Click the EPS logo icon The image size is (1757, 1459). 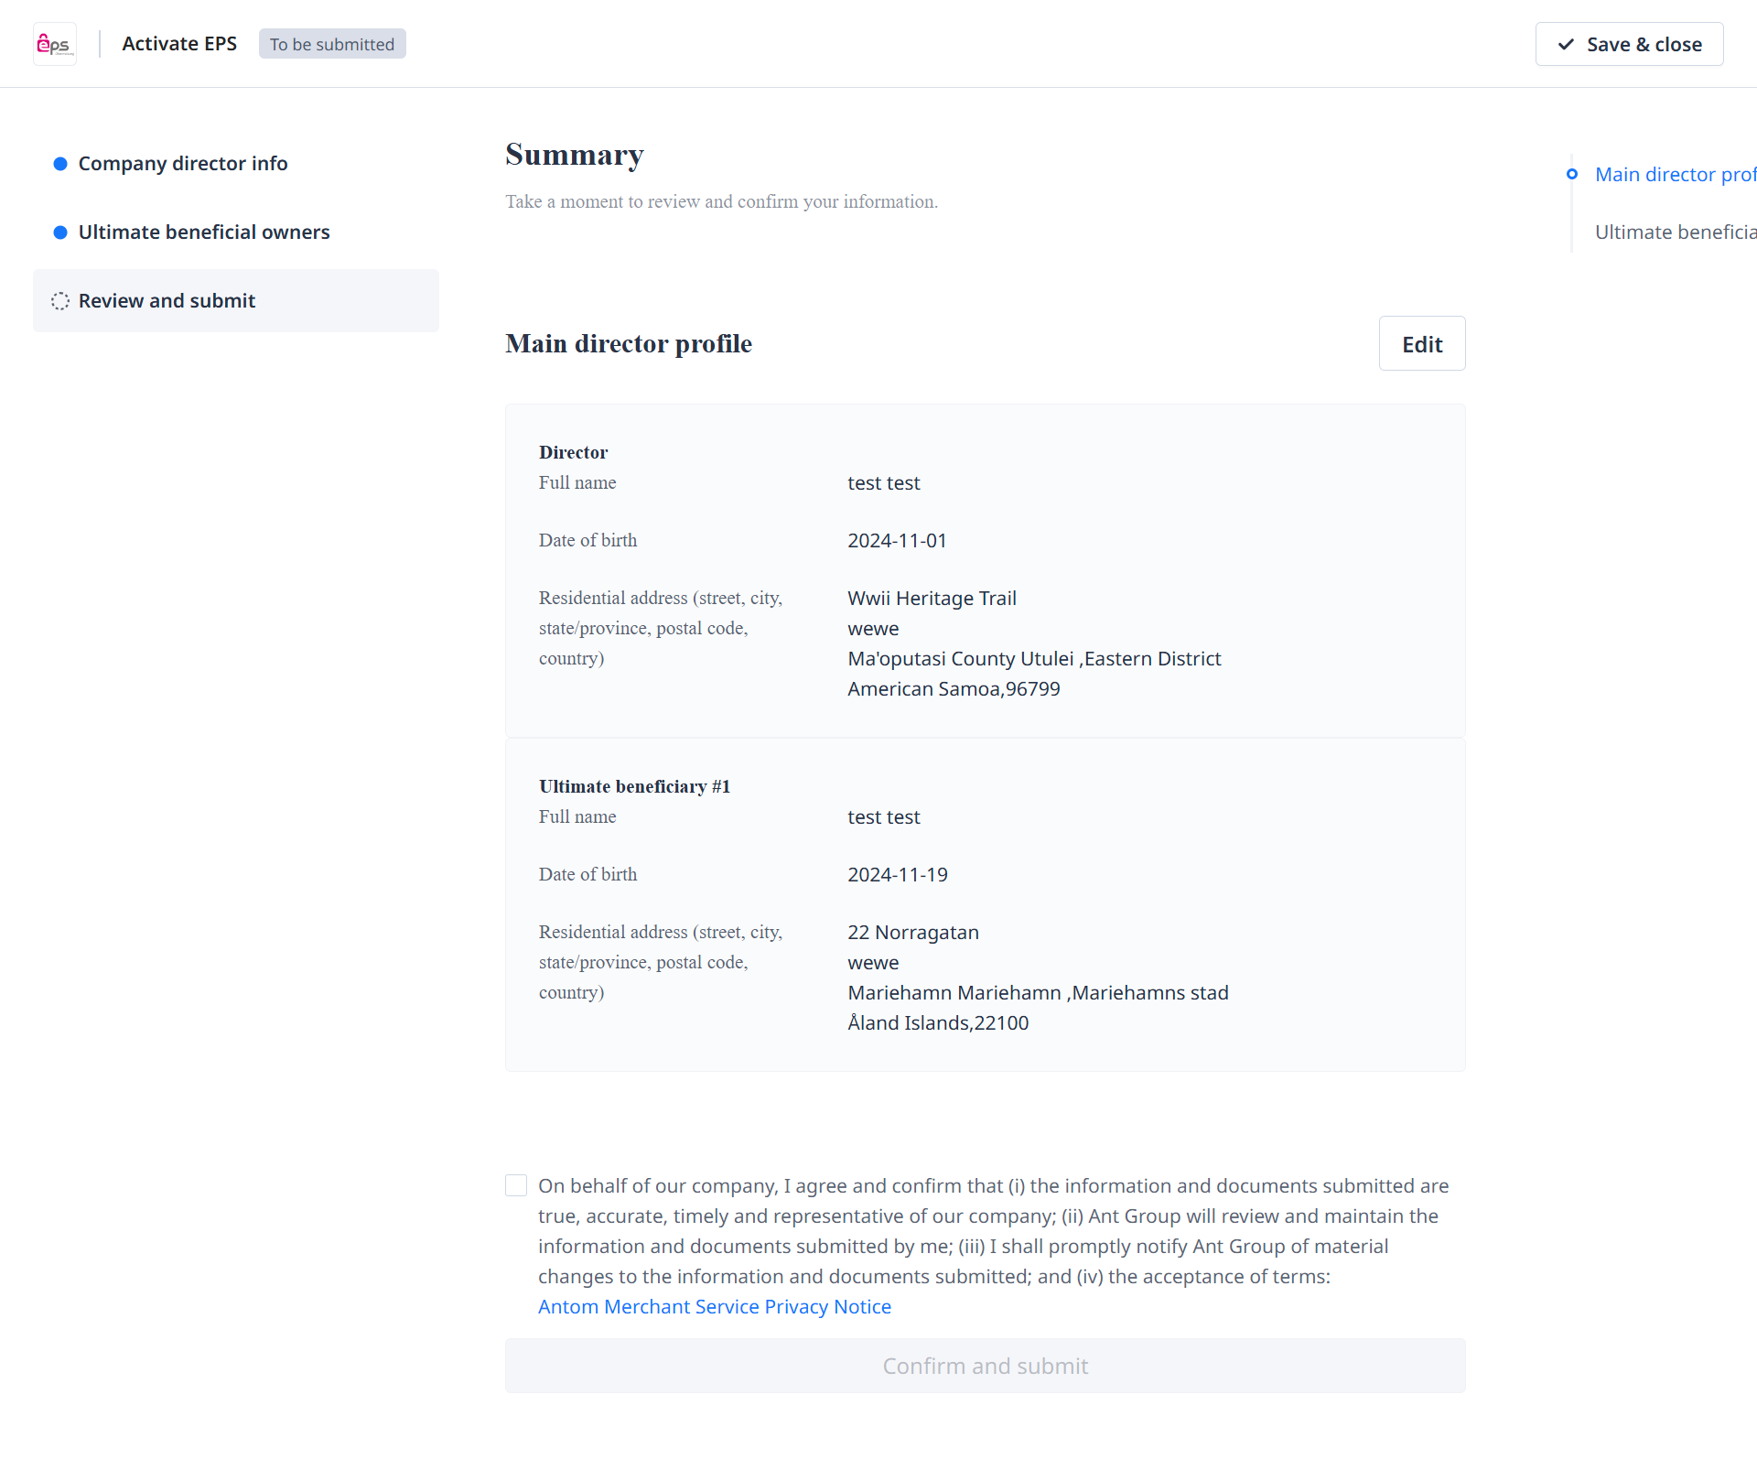point(54,44)
